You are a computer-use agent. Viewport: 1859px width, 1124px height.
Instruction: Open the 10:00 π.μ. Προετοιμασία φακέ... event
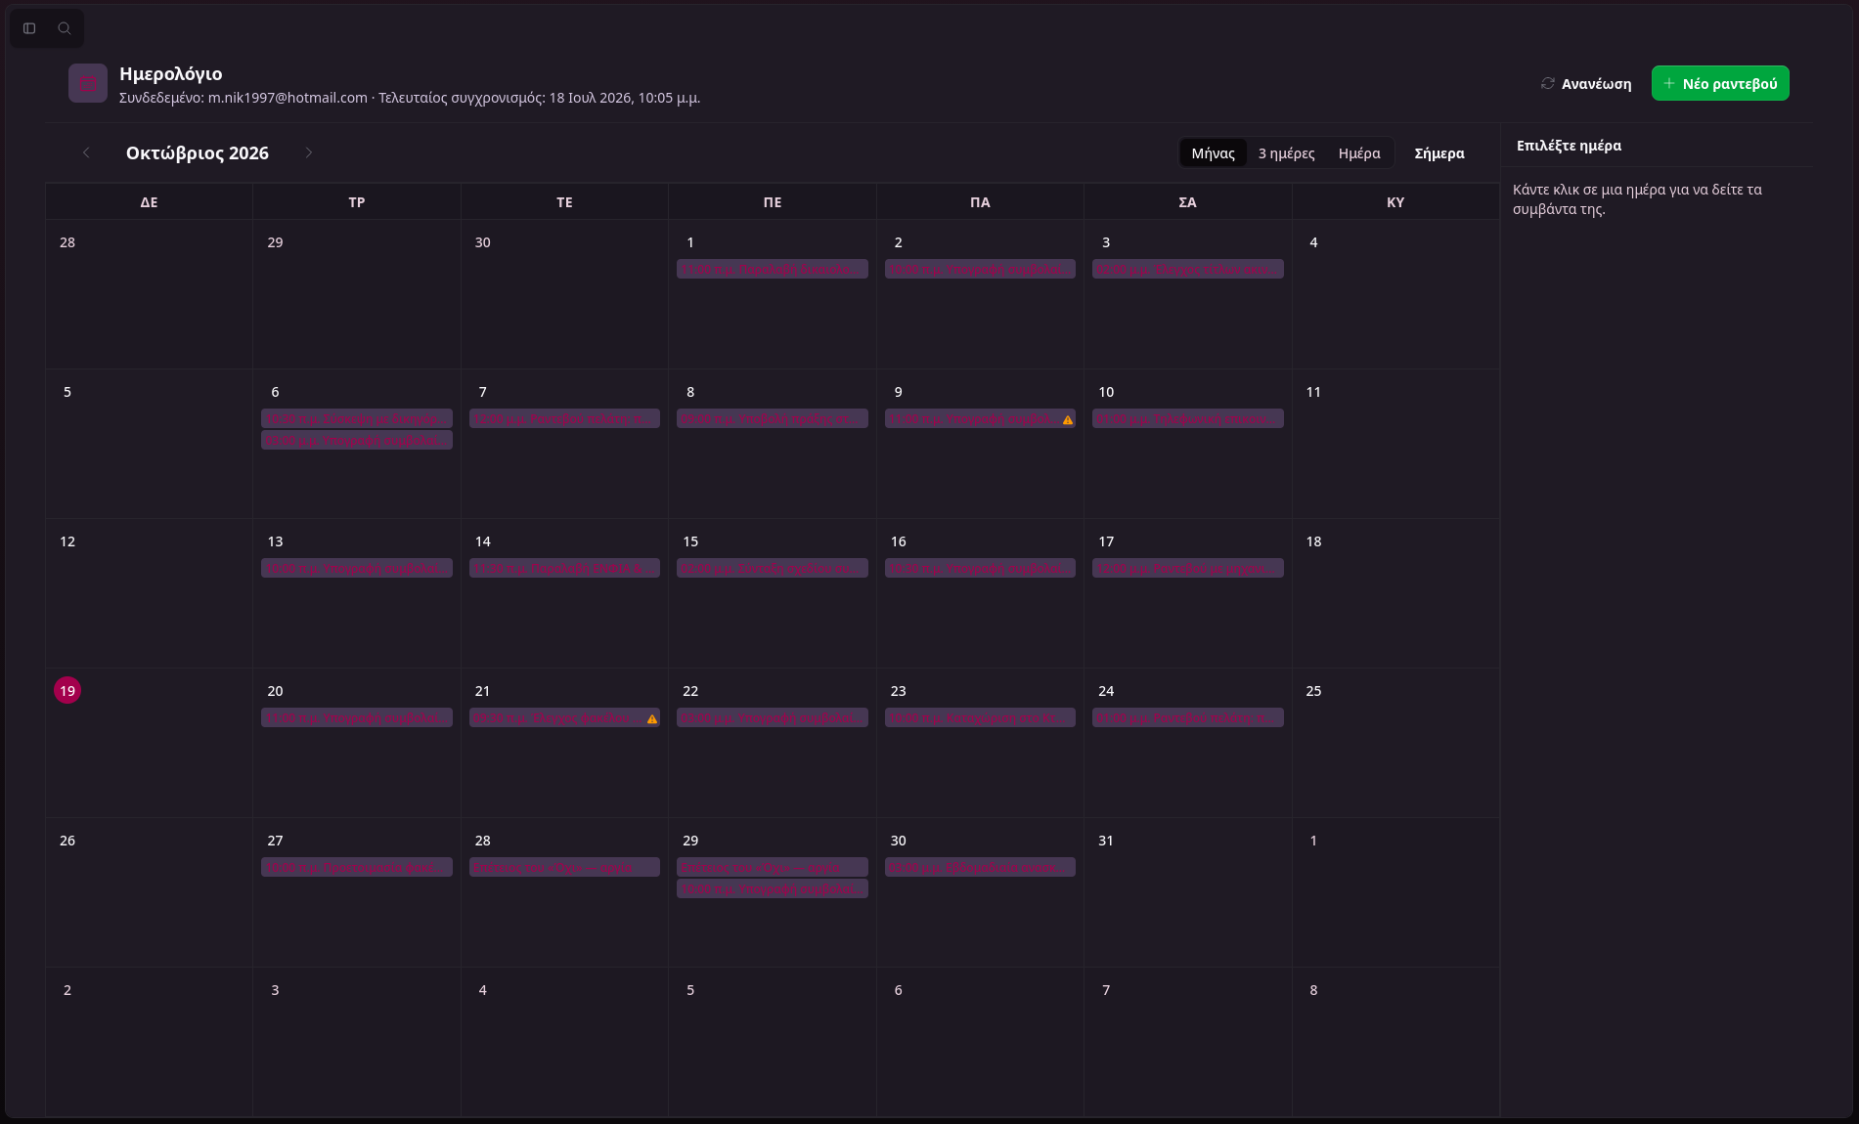(357, 867)
